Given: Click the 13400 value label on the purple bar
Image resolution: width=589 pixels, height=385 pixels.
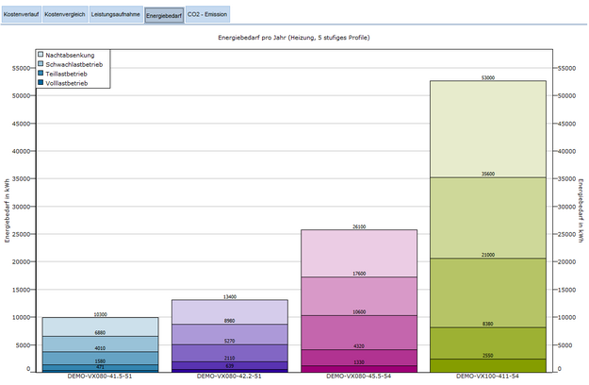Looking at the screenshot, I should point(229,296).
